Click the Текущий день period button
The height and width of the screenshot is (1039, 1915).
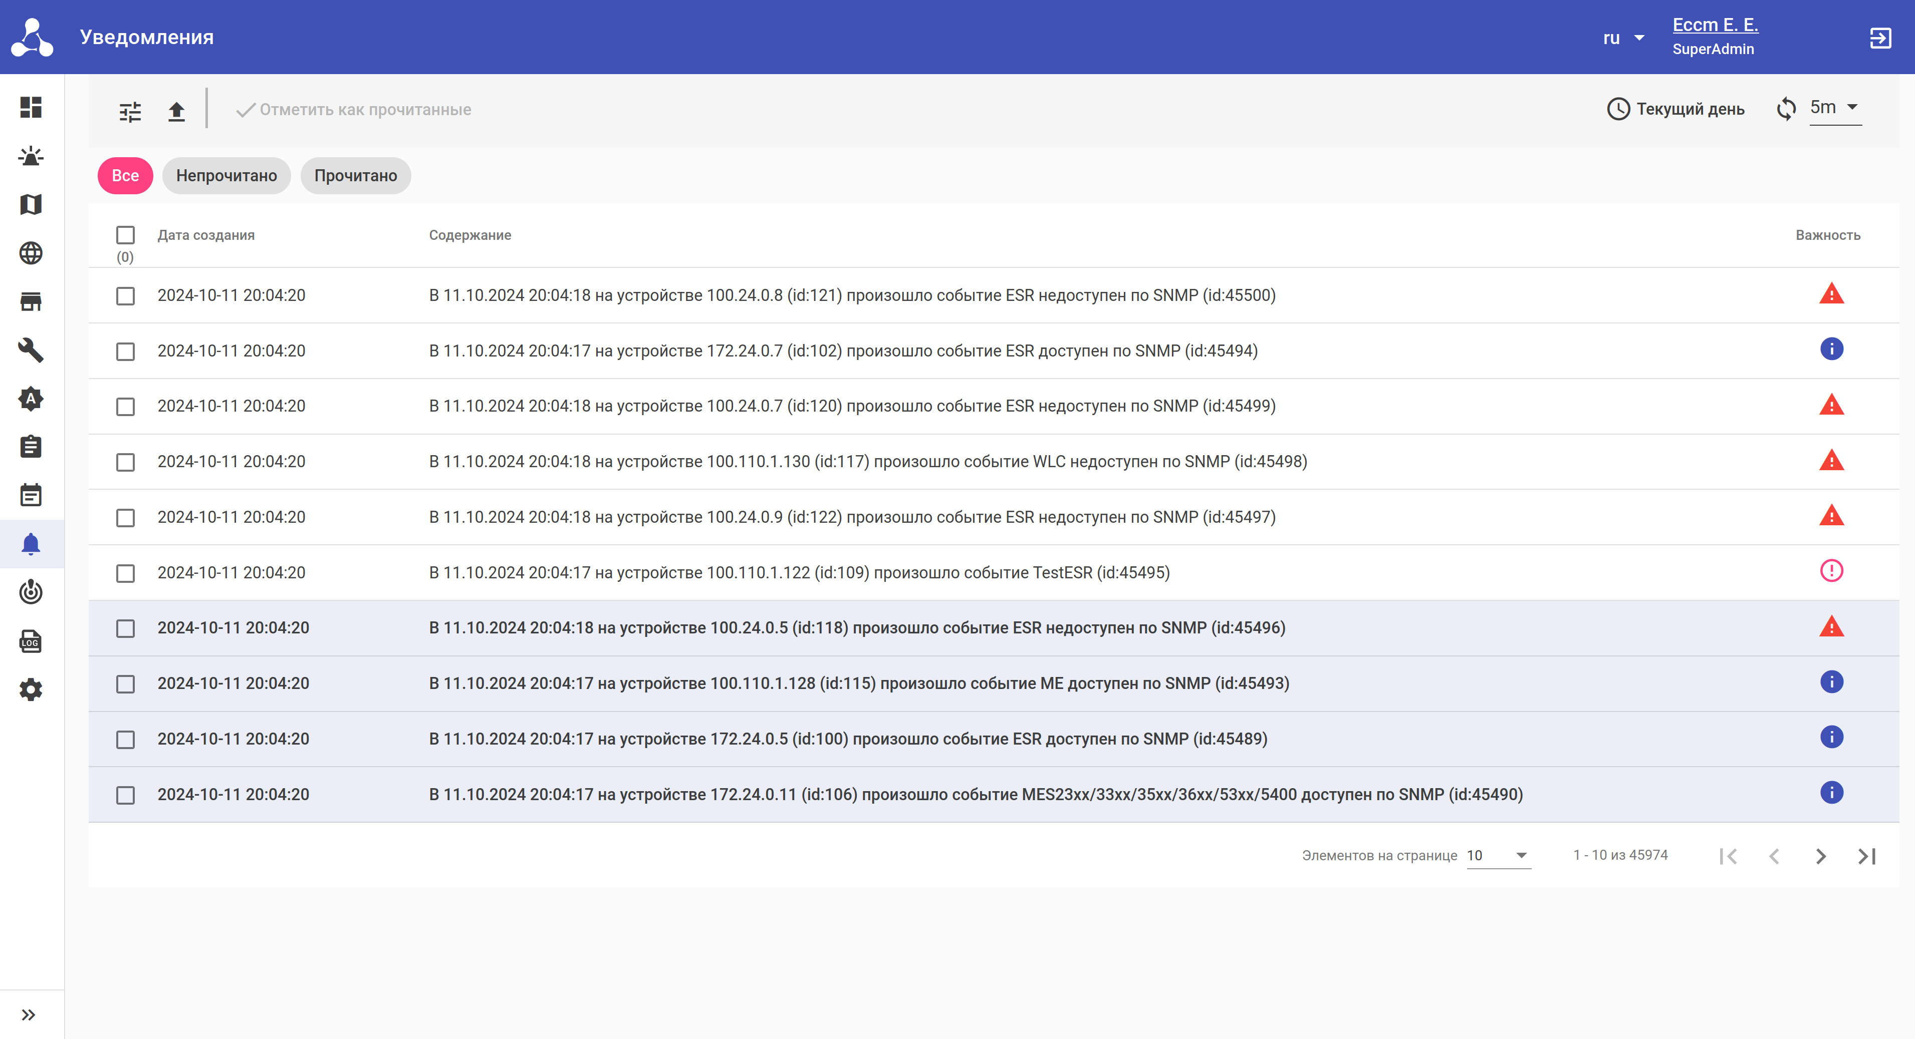(1675, 109)
